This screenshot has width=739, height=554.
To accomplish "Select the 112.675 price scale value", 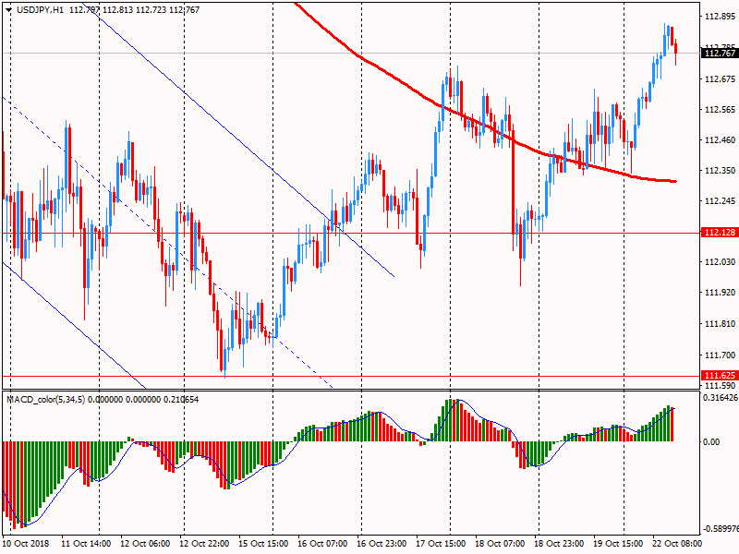I will pos(720,78).
